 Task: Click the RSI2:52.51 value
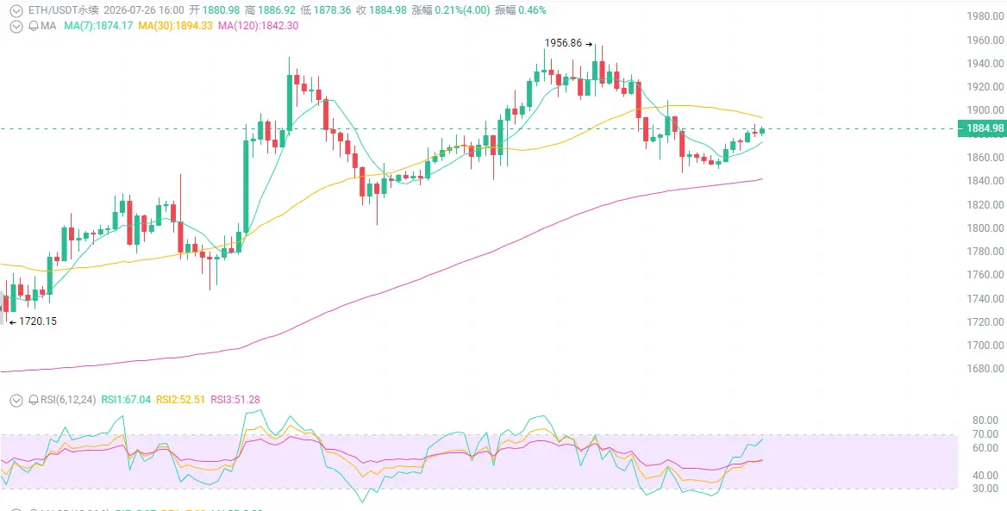(180, 399)
